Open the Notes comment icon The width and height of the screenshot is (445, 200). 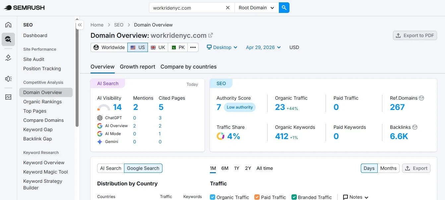[x=346, y=197]
